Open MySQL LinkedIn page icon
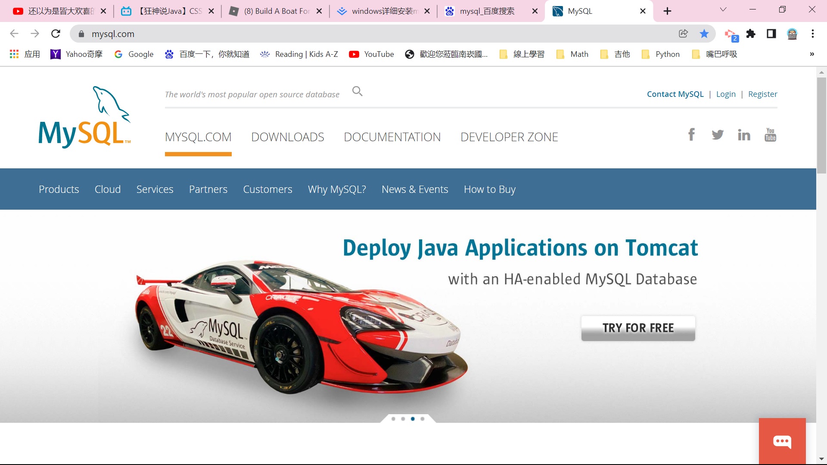The image size is (827, 465). tap(744, 135)
